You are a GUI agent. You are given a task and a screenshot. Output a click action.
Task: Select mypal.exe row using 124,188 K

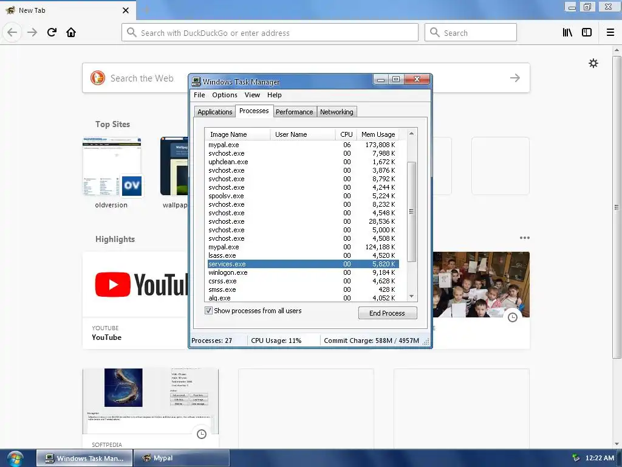pos(302,247)
